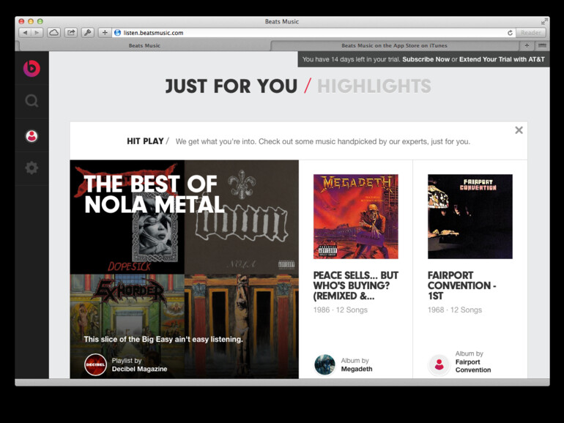The width and height of the screenshot is (564, 423).
Task: Switch to the Highlights section
Action: [x=374, y=86]
